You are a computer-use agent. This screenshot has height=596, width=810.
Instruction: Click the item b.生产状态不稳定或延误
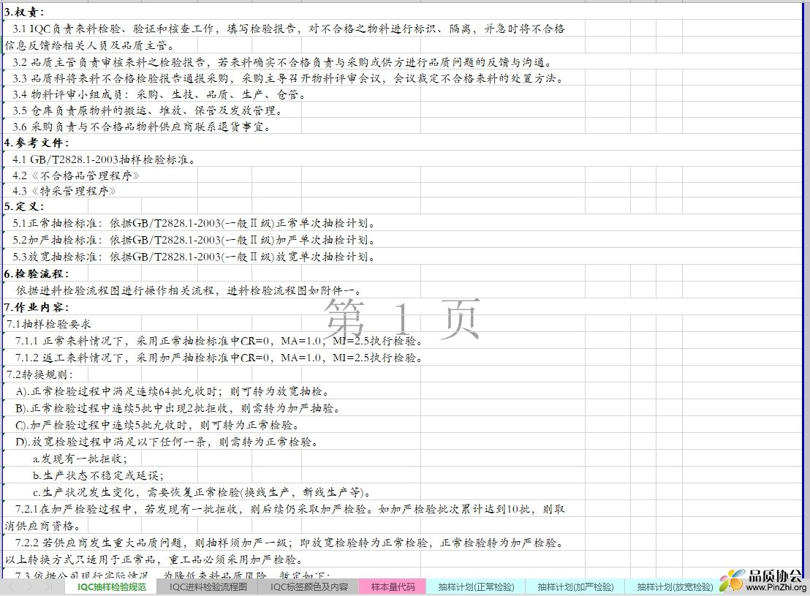98,475
